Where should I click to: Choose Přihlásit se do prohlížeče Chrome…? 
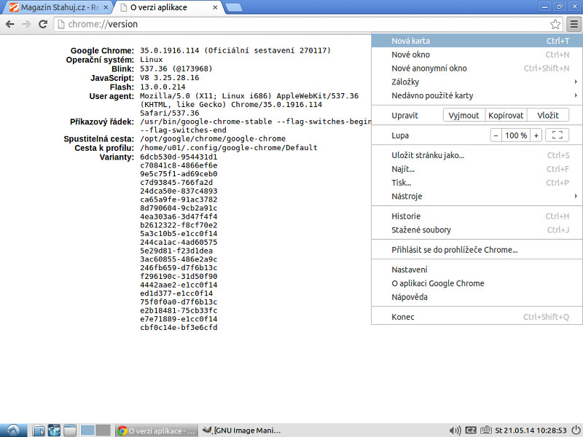477,250
